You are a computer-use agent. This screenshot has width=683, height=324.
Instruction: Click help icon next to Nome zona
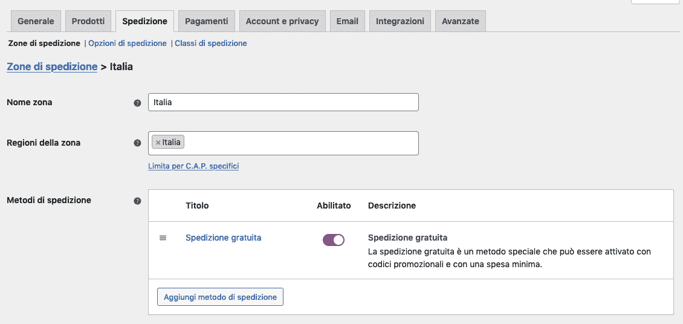pos(137,103)
